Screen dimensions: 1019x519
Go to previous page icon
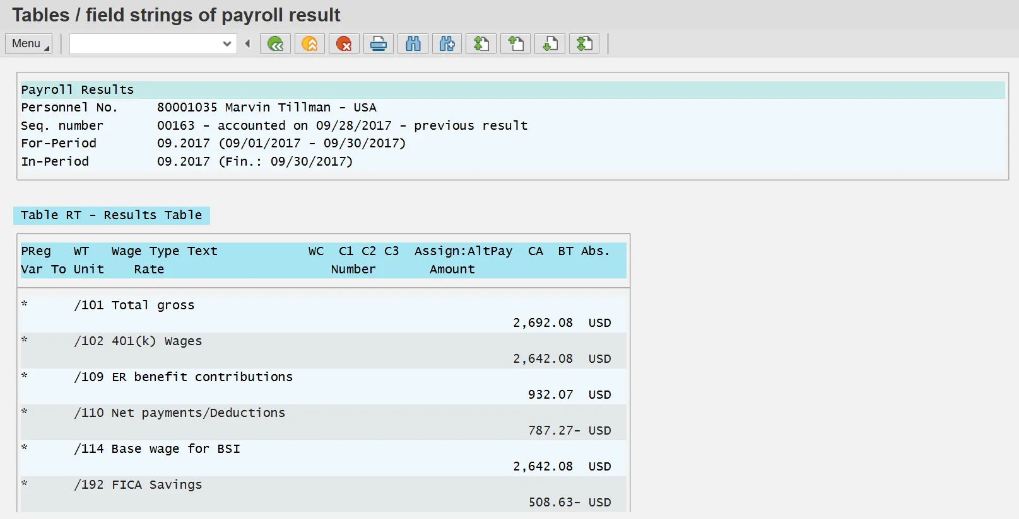coord(516,44)
